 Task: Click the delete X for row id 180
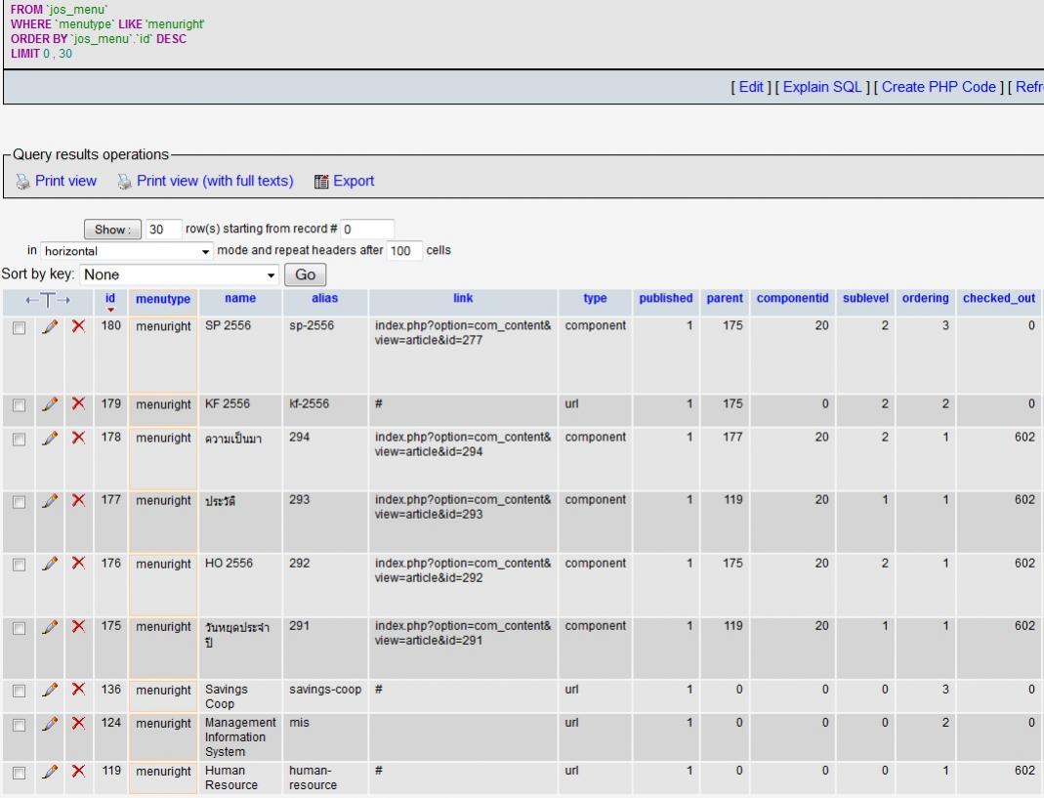tap(78, 325)
